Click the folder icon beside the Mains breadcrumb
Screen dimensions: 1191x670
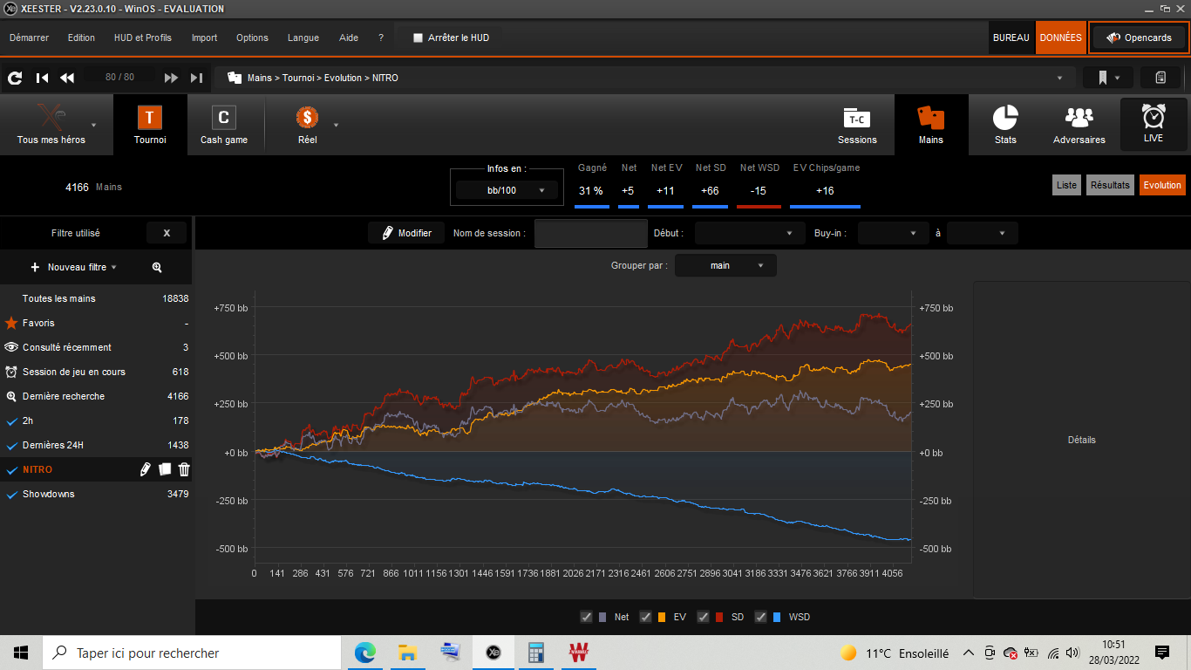(x=234, y=78)
